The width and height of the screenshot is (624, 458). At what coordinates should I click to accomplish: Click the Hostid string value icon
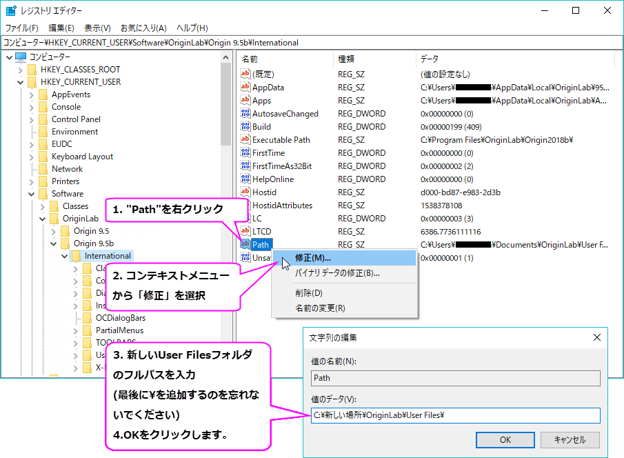point(245,192)
